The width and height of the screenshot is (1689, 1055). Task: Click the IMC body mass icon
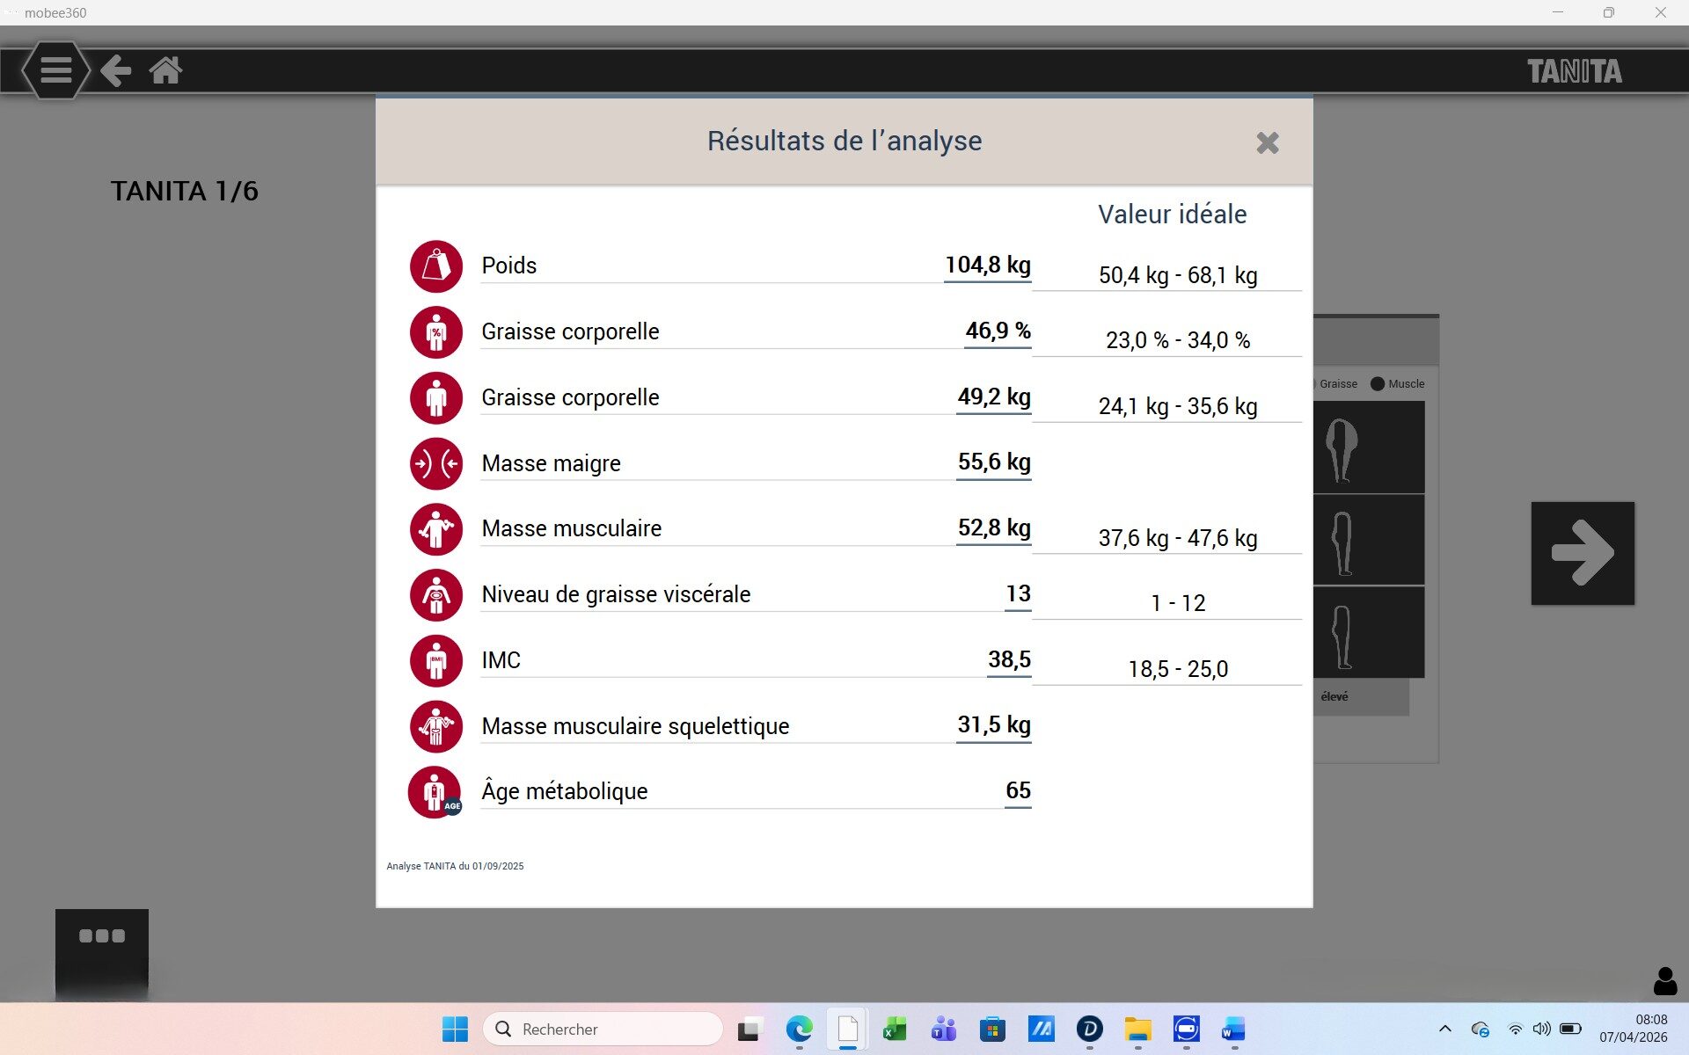[x=436, y=661]
